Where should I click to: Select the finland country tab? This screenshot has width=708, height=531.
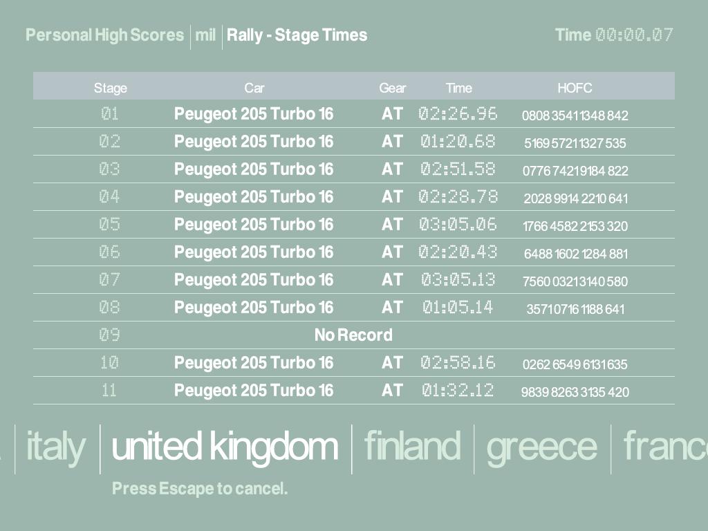(x=412, y=447)
